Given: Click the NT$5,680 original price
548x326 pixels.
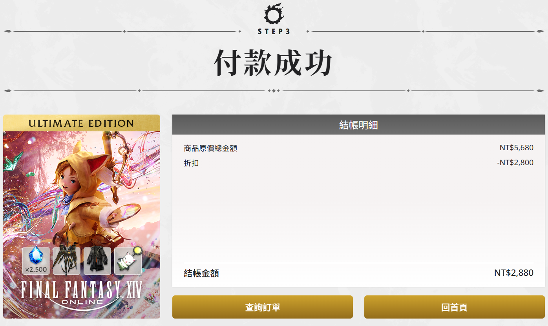Looking at the screenshot, I should point(516,148).
